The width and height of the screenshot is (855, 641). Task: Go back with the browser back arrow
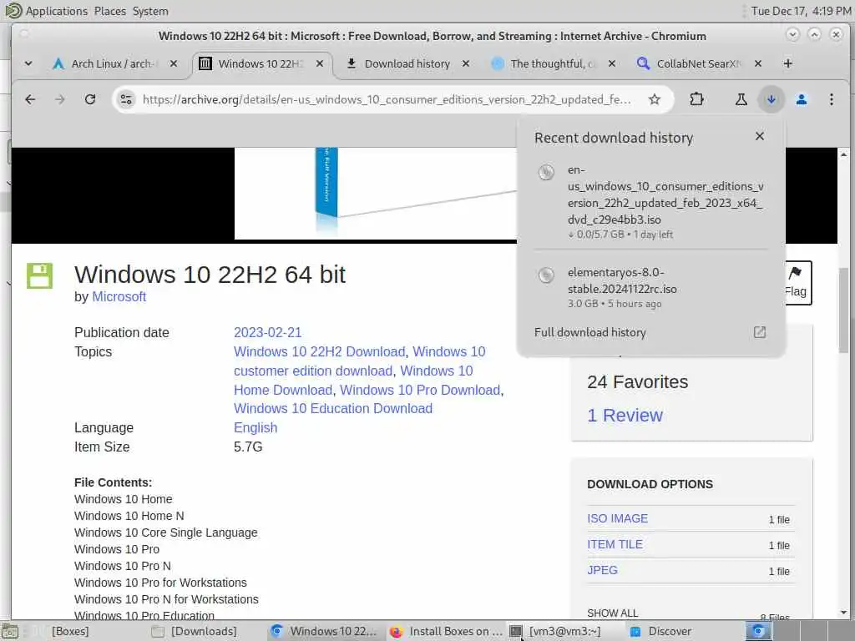tap(30, 99)
